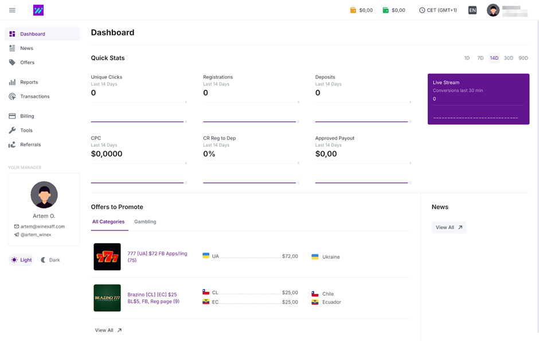Open the CET (GMT+1) timezone selector
Image resolution: width=539 pixels, height=341 pixels.
click(438, 10)
